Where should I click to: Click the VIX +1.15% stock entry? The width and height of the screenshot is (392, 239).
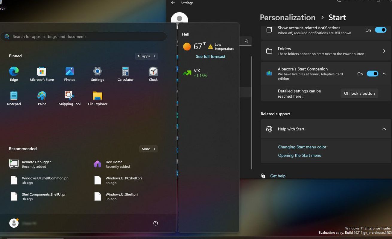[x=195, y=73]
